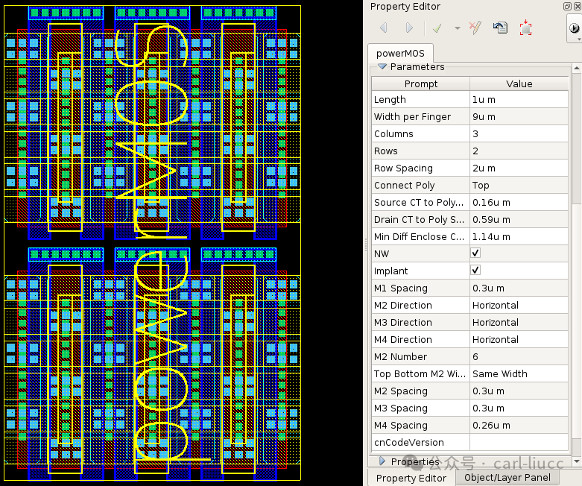
Task: Close the Property Editor panel
Action: point(578,6)
